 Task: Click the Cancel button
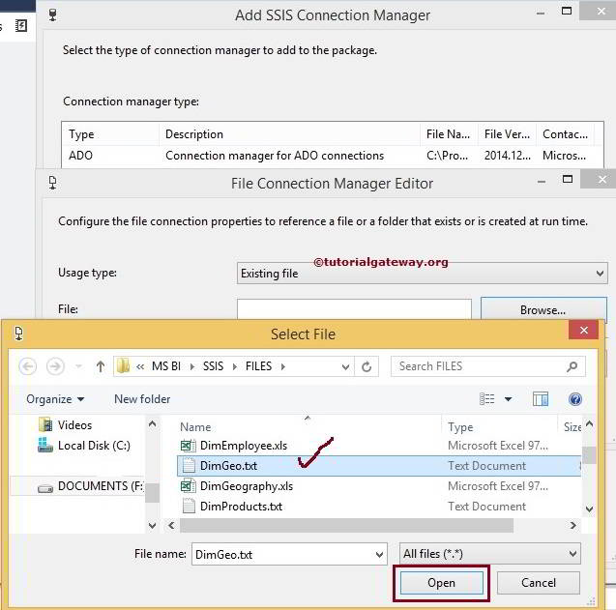[539, 583]
